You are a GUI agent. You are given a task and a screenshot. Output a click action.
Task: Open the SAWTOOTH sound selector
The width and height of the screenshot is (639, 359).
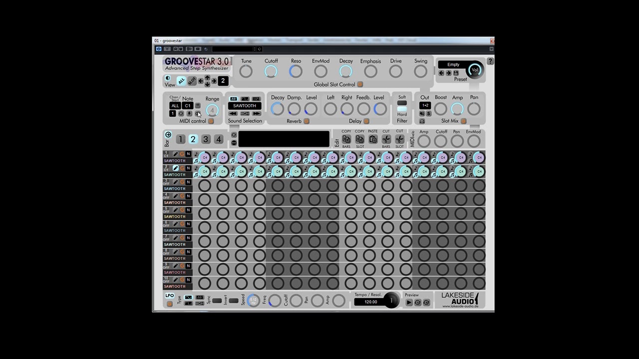(x=245, y=106)
